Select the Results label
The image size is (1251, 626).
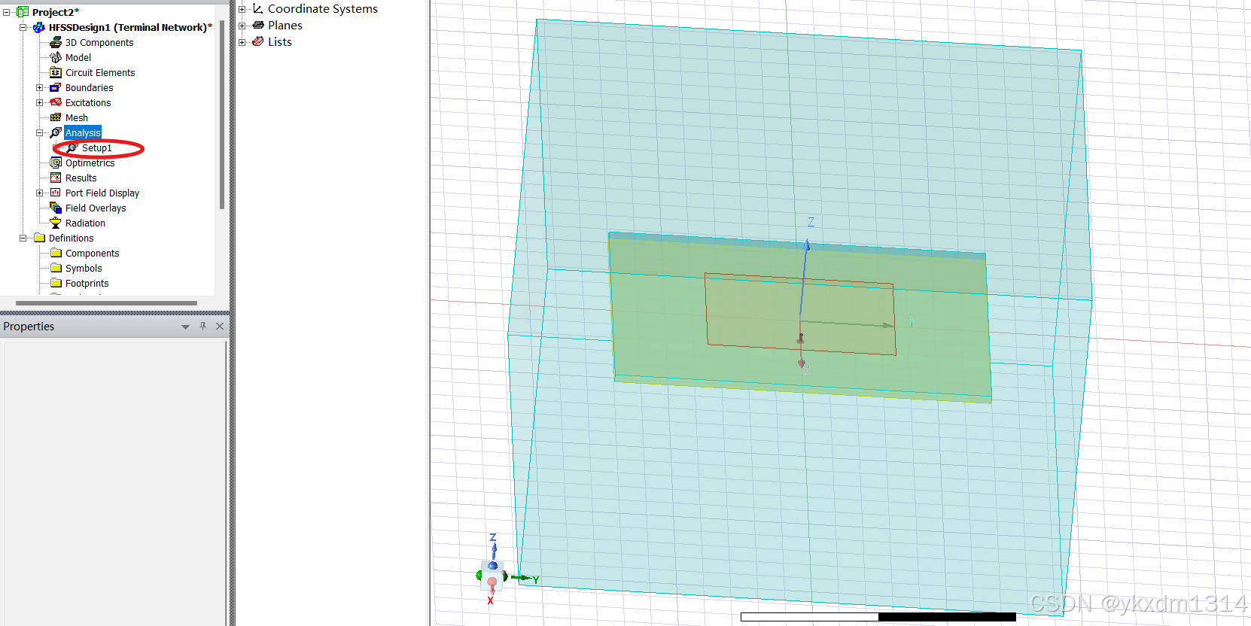click(81, 178)
